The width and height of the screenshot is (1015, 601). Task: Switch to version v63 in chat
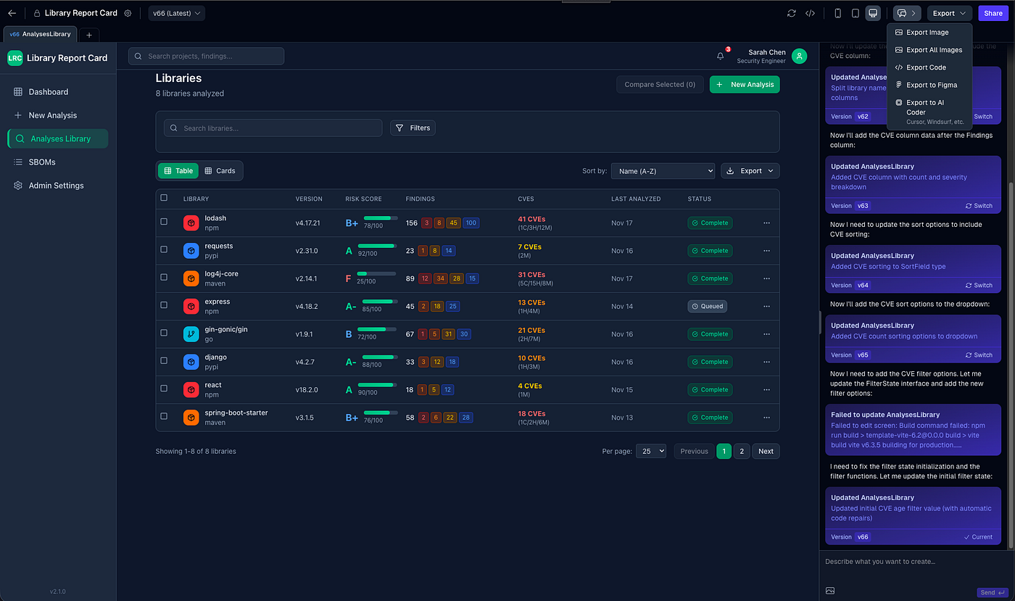point(978,206)
